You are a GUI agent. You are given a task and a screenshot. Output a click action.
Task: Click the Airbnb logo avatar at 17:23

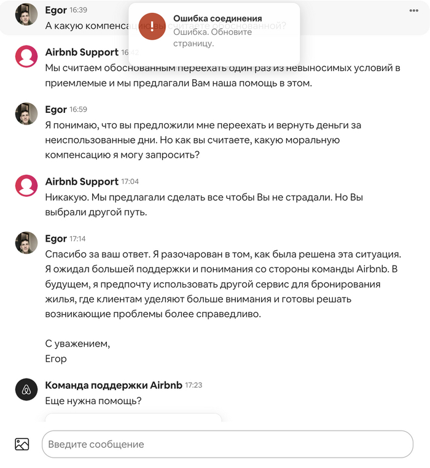(x=26, y=389)
